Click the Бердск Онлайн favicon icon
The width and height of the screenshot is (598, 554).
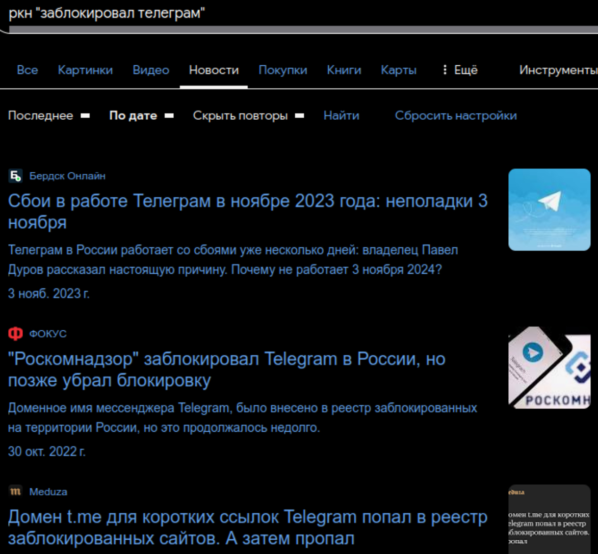point(16,176)
